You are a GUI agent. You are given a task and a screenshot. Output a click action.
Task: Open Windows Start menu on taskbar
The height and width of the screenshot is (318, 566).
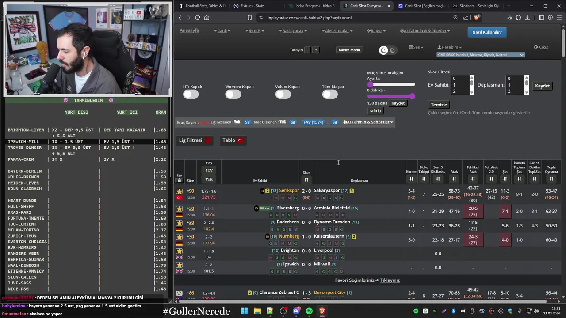[x=244, y=311]
